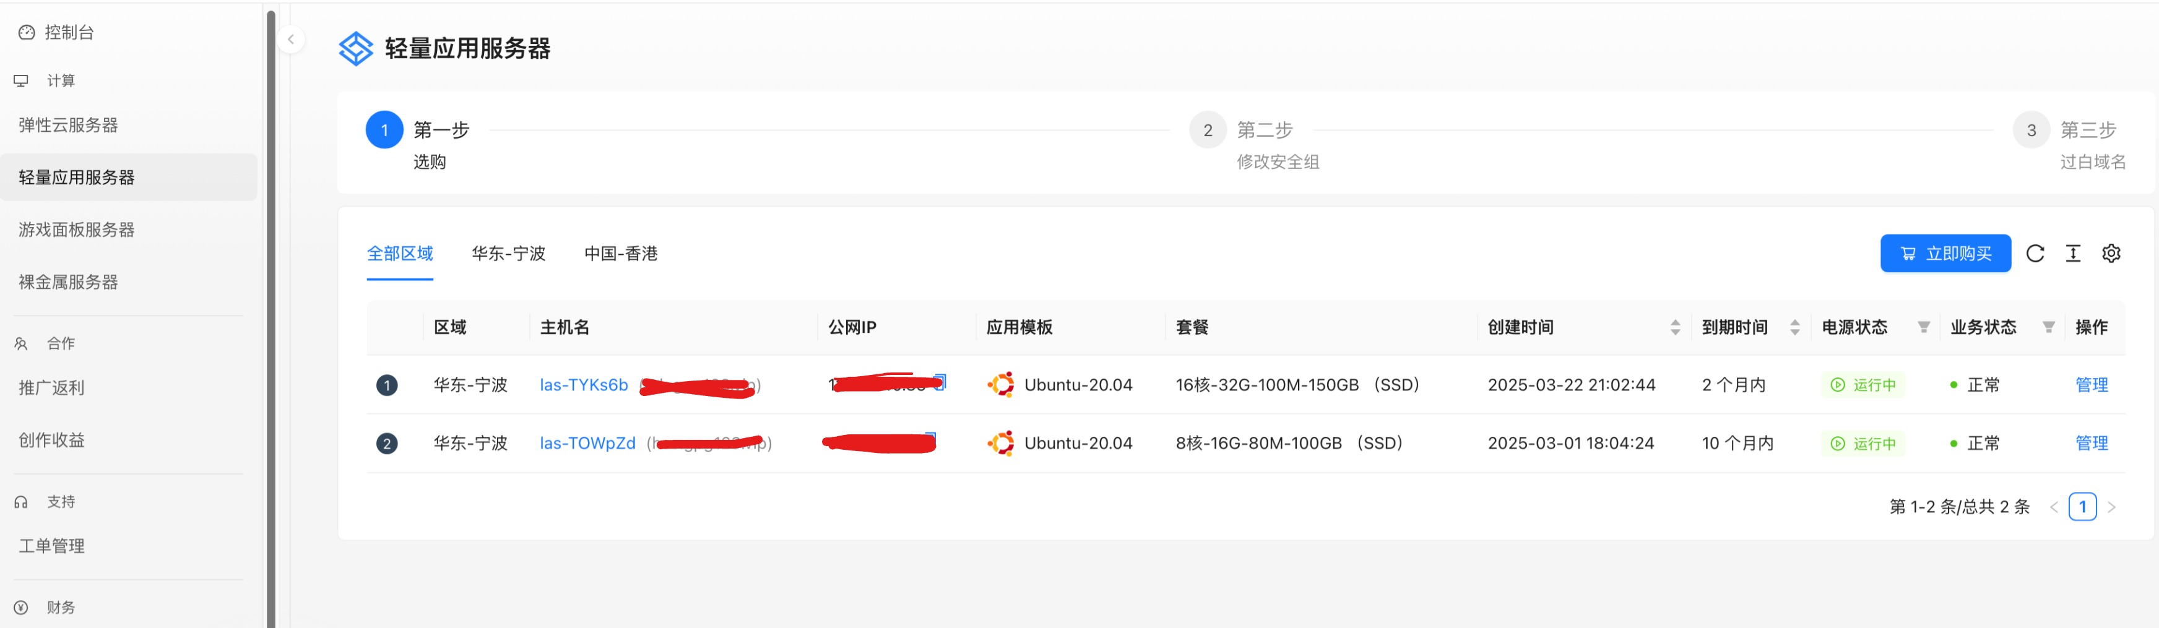Switch to the 中国-香港 region tab
Image resolution: width=2159 pixels, height=628 pixels.
coord(620,254)
